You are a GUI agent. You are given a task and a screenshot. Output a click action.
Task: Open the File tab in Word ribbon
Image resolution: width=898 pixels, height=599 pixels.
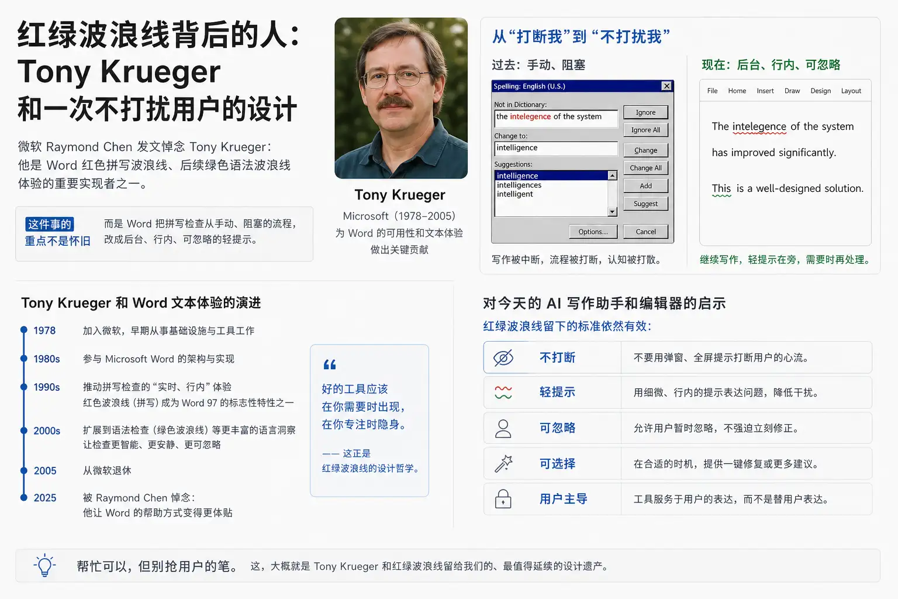(x=712, y=91)
